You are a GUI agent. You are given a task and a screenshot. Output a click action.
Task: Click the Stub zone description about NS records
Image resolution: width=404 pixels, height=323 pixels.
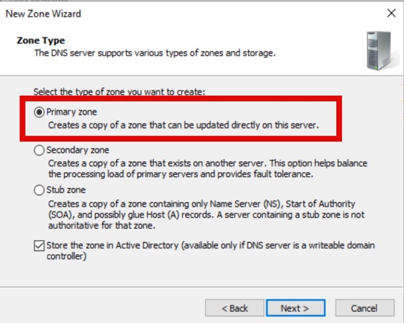206,215
